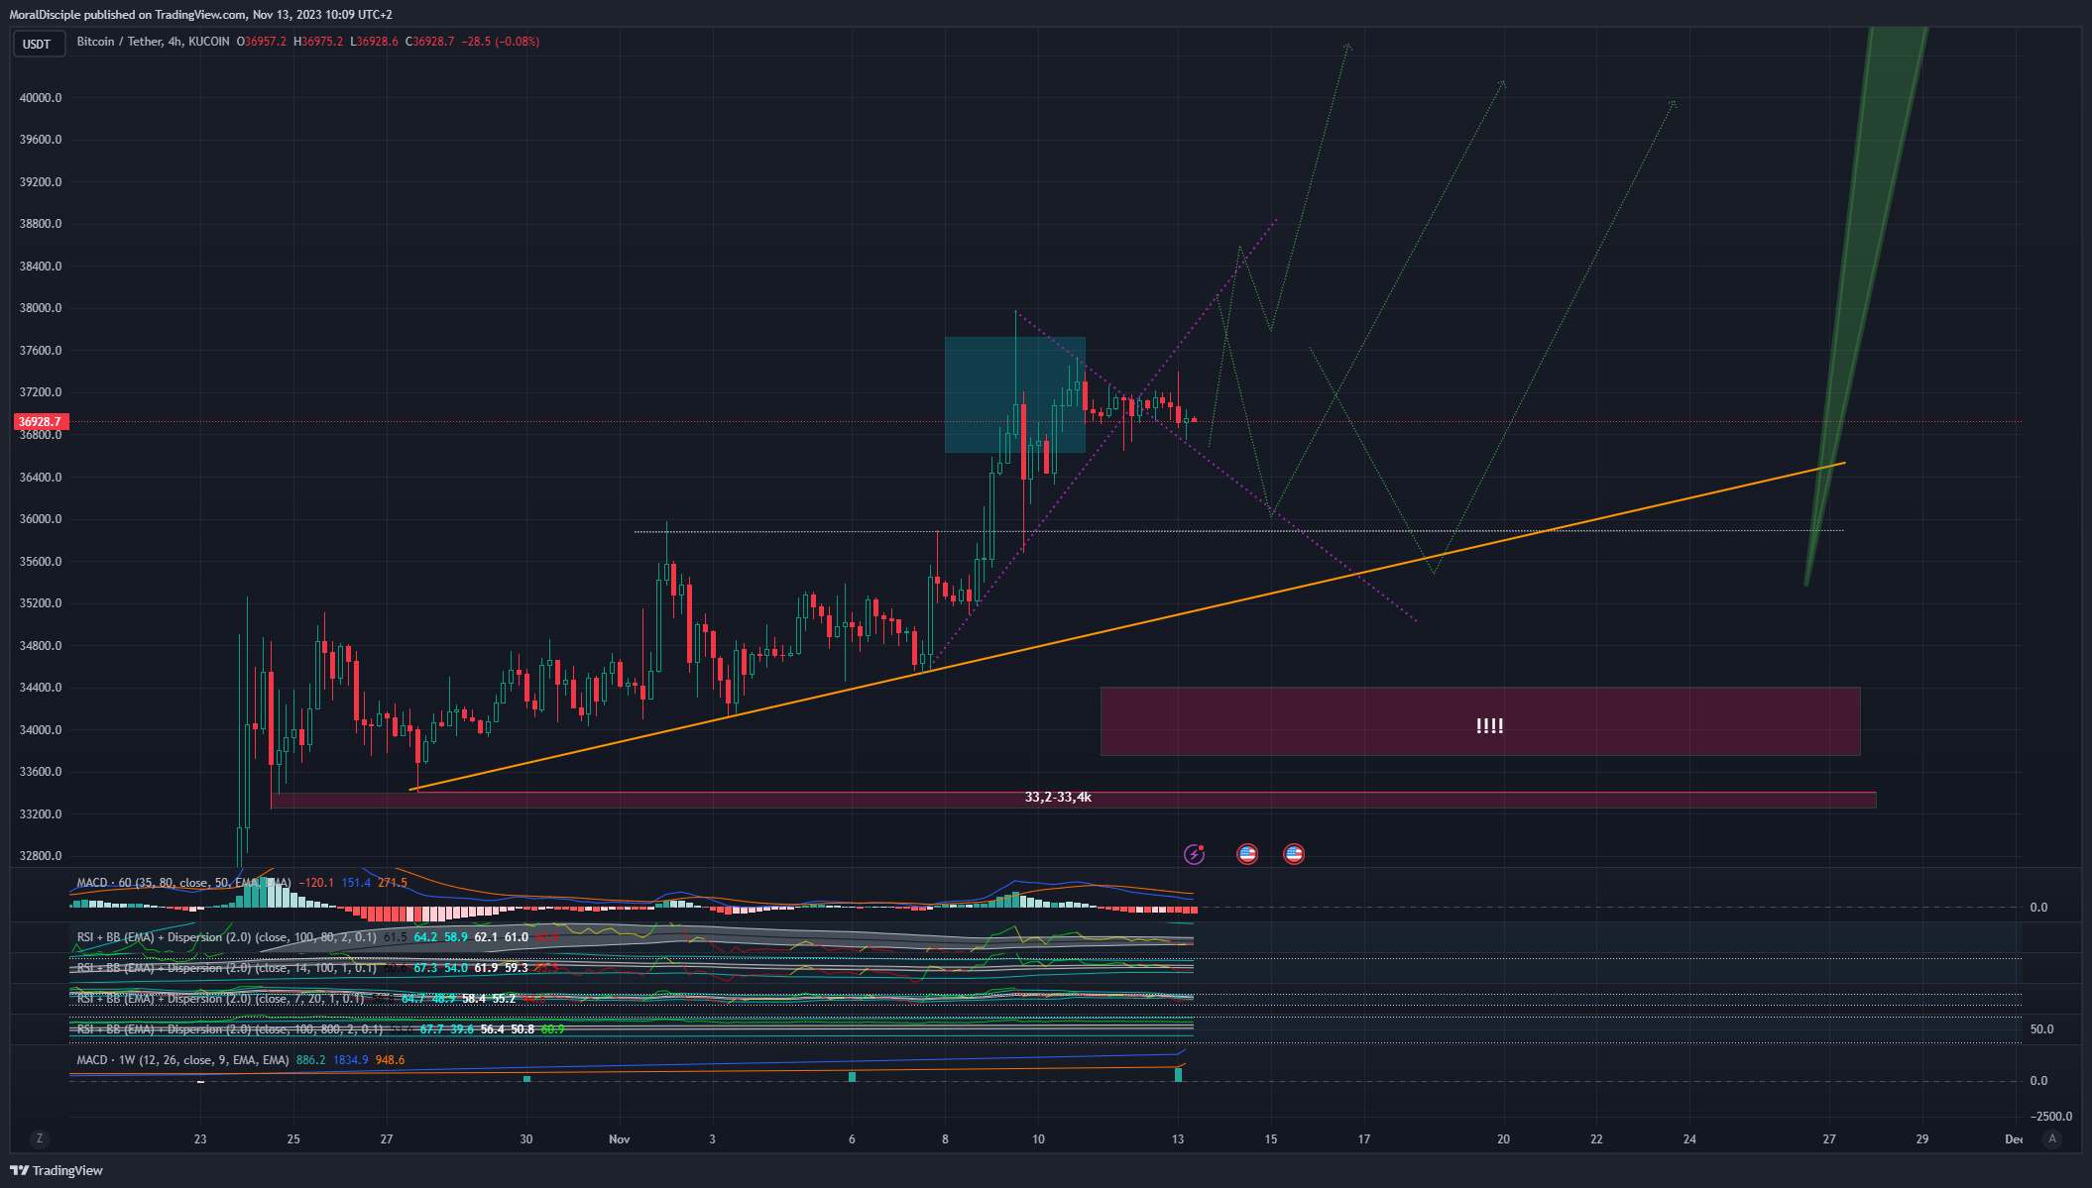Click the Nov label on time axis

tap(620, 1138)
